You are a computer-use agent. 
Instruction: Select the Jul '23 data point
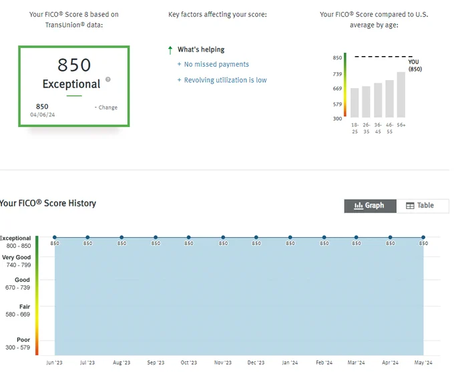pos(87,237)
